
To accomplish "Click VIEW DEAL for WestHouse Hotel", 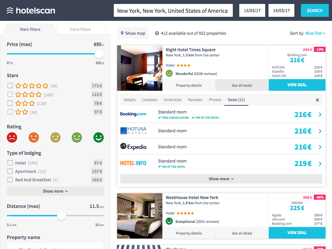I will (297, 233).
